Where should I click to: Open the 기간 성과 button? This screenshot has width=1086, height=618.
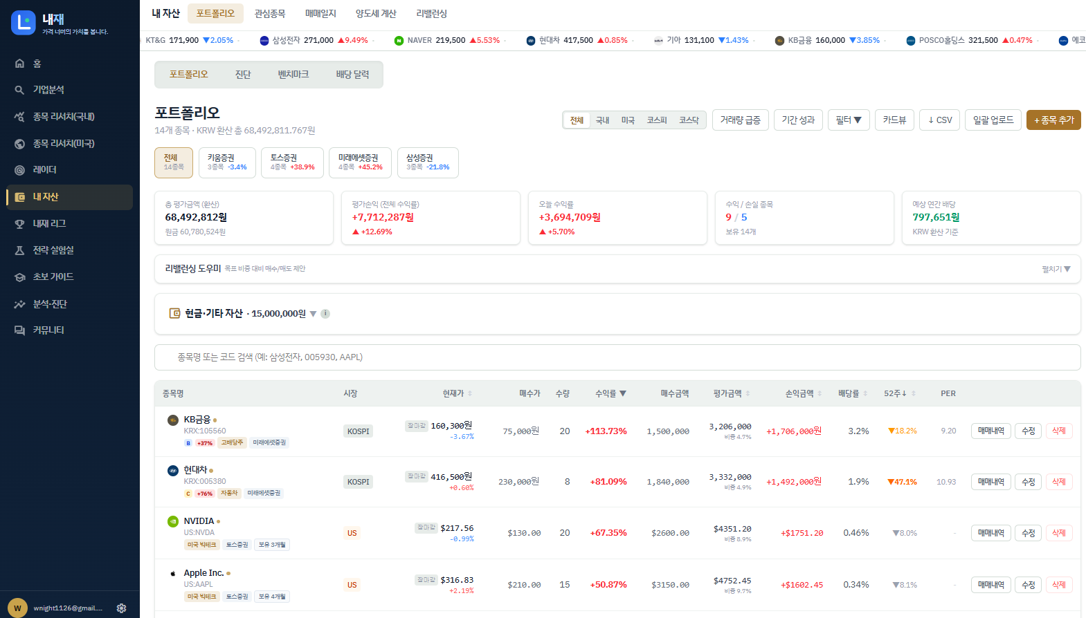798,120
